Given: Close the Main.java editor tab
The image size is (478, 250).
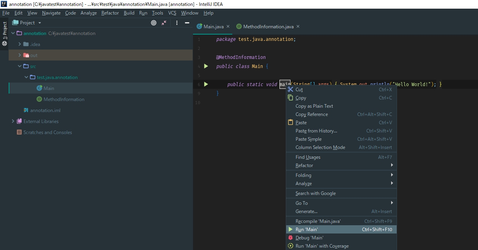Looking at the screenshot, I should pyautogui.click(x=228, y=26).
